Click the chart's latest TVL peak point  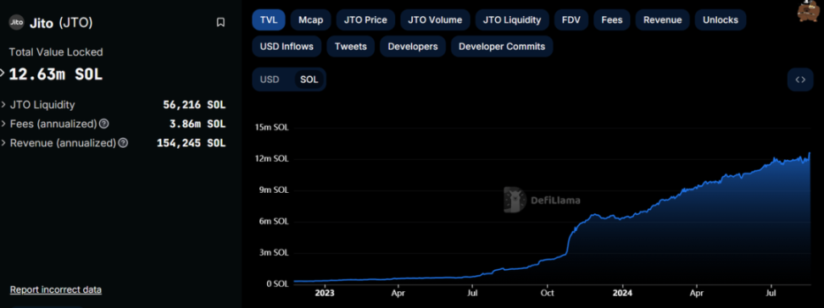point(810,153)
